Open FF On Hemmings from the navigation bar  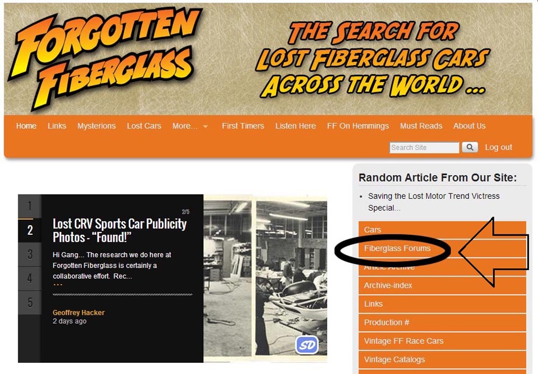pos(358,126)
